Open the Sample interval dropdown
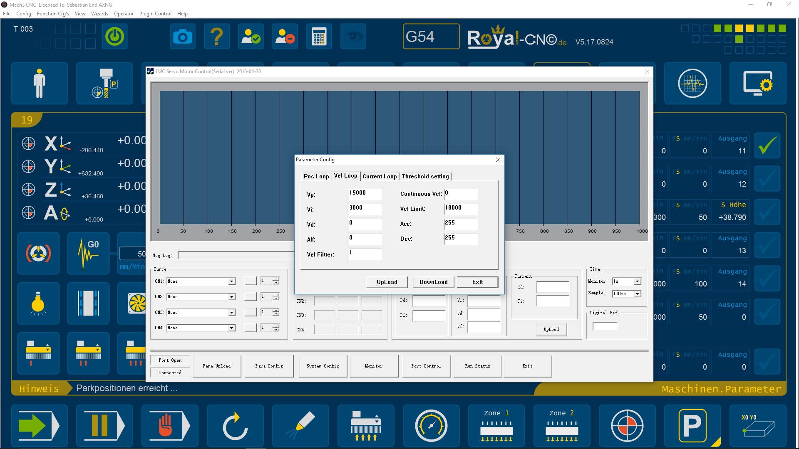Viewport: 799px width, 449px height. 637,294
